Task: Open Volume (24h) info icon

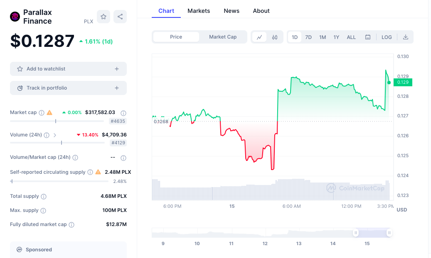Action: click(x=47, y=135)
